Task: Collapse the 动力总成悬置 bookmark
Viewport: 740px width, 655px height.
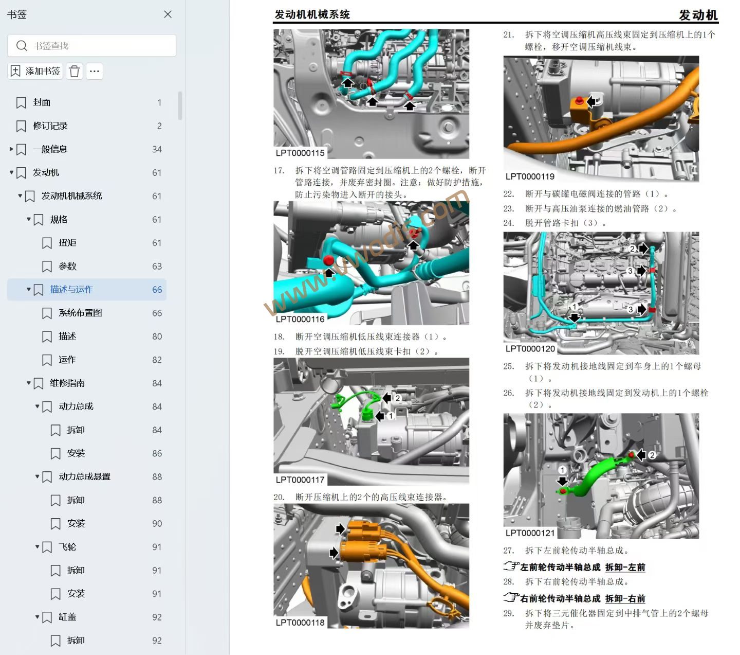Action: click(37, 476)
